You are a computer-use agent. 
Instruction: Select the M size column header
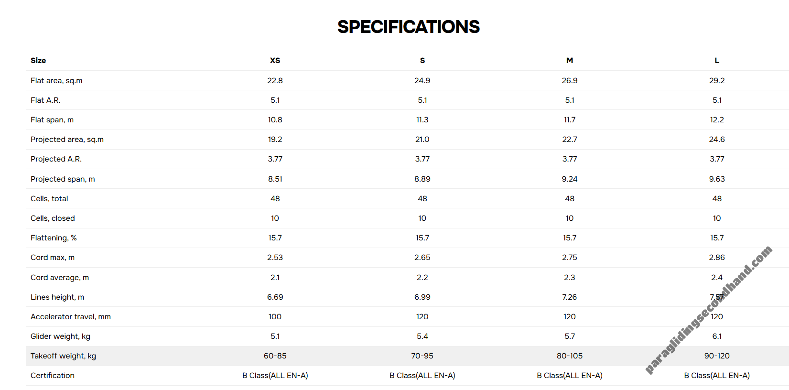point(570,61)
